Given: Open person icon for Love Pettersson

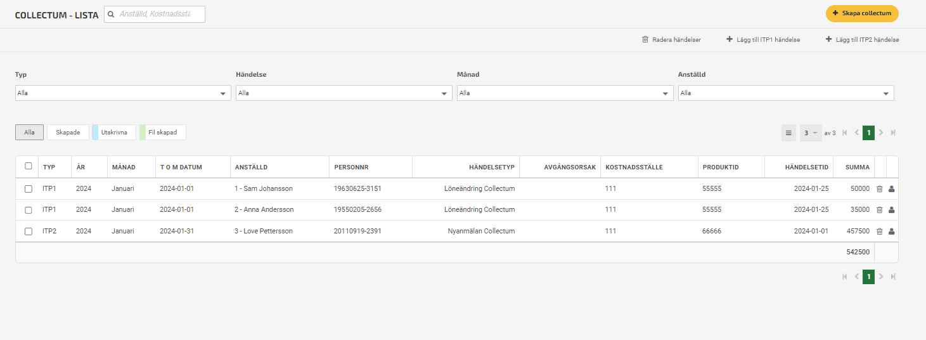Looking at the screenshot, I should click(x=891, y=232).
